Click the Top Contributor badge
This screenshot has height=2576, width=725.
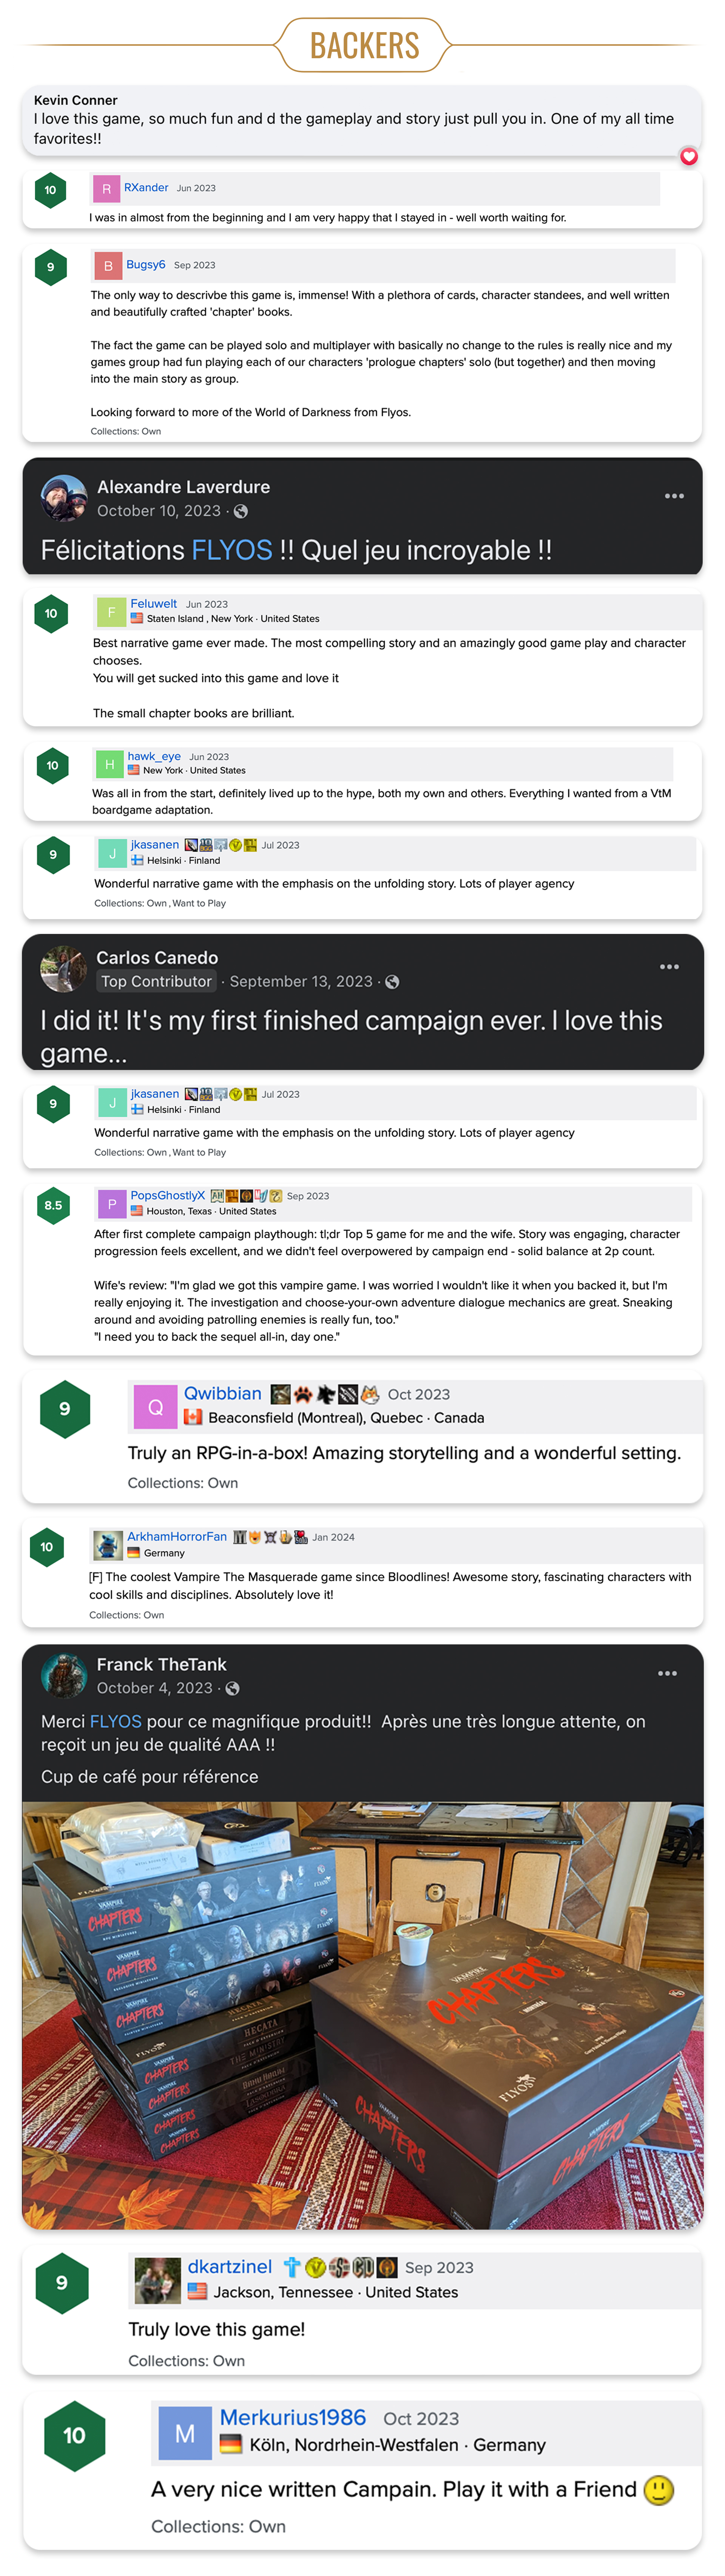(x=157, y=982)
